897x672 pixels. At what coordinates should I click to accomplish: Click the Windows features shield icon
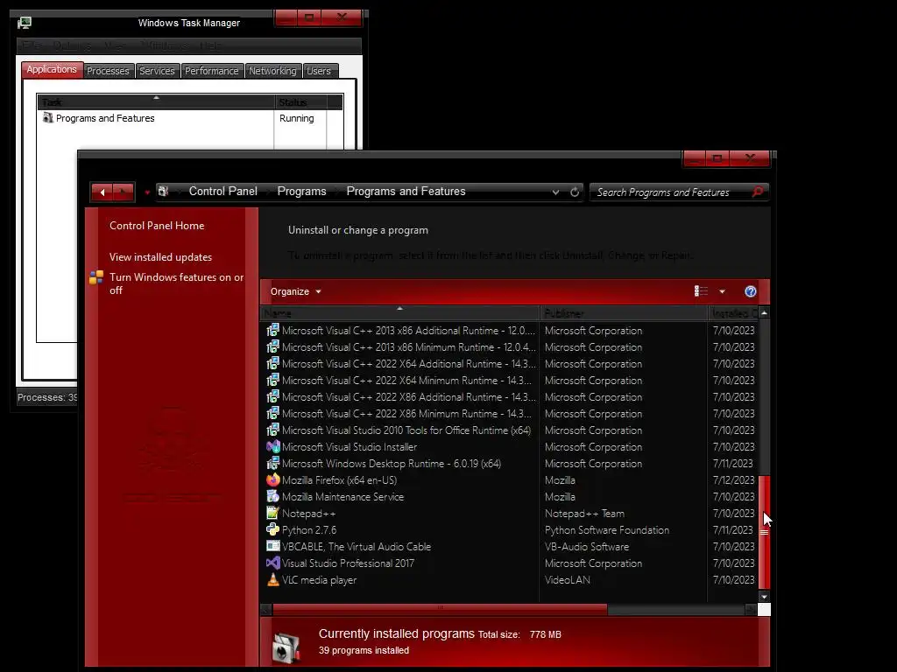[96, 277]
